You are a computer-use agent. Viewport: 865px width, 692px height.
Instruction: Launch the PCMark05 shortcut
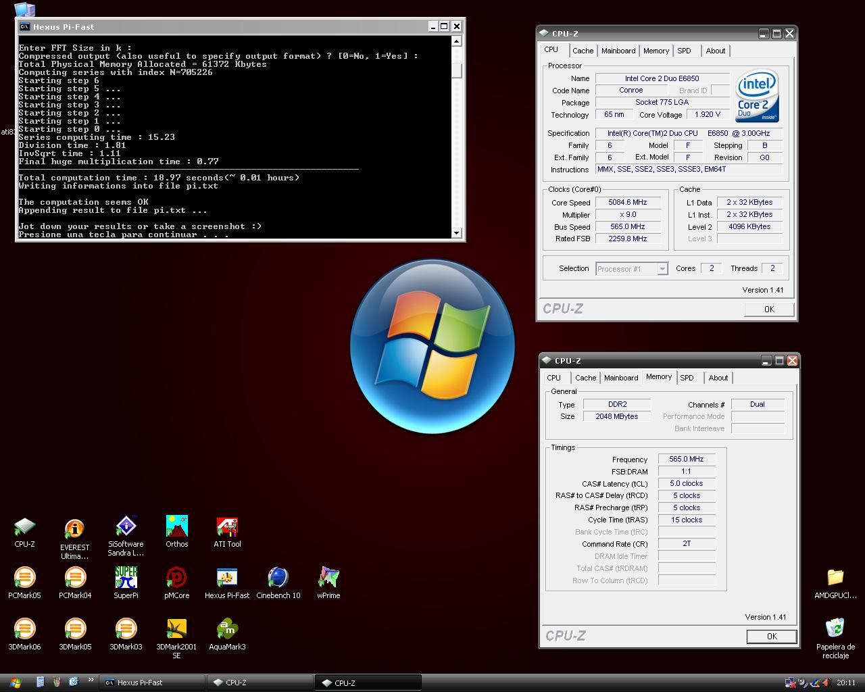click(x=24, y=583)
